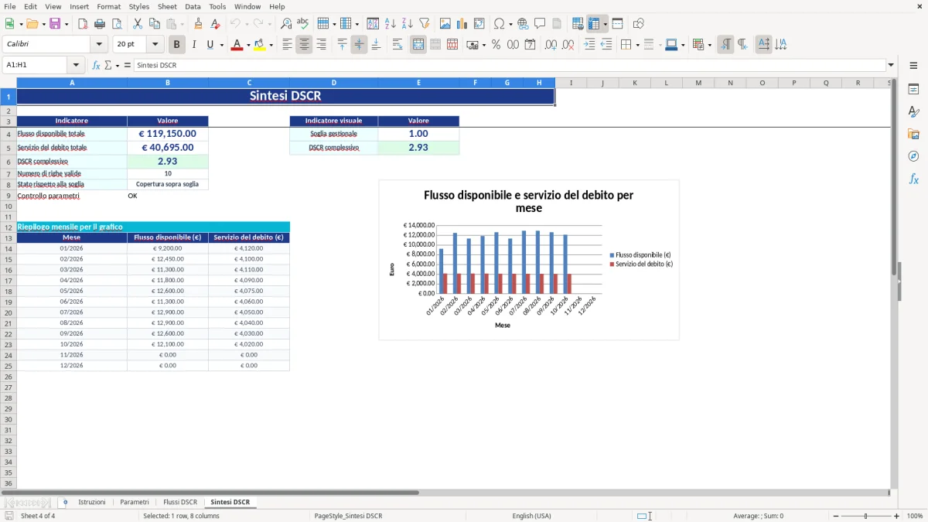Image resolution: width=928 pixels, height=522 pixels.
Task: Open the Font Size dropdown arrow
Action: click(155, 45)
